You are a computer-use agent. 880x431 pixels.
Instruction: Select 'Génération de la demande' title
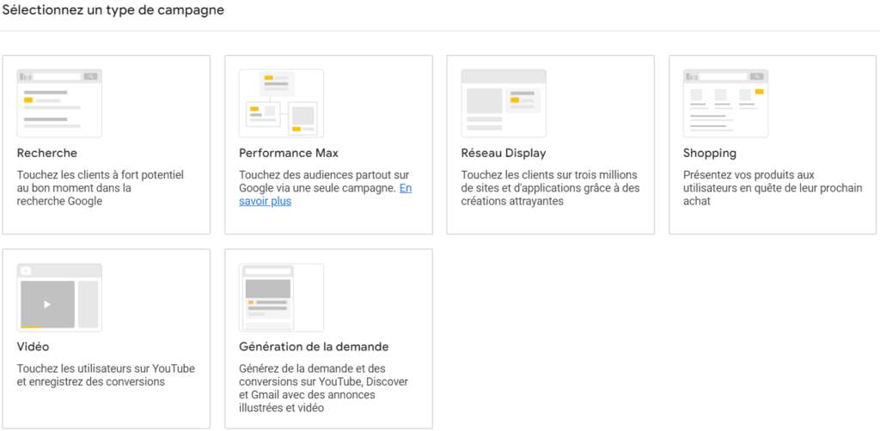click(314, 347)
